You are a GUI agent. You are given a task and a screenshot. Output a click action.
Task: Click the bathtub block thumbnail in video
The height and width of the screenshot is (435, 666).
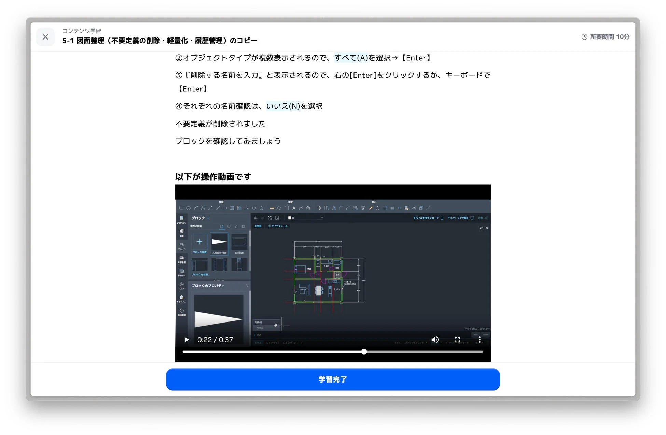click(239, 244)
